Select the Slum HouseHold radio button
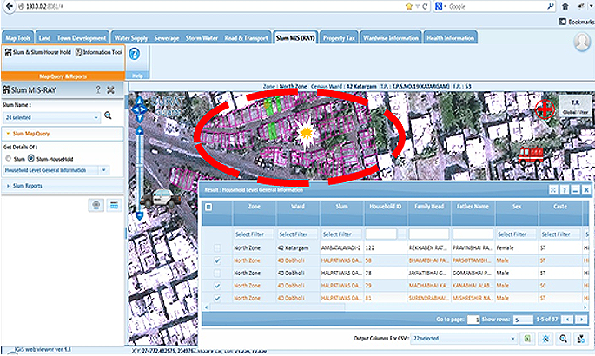Screen dimensions: 595x356 tap(31, 159)
